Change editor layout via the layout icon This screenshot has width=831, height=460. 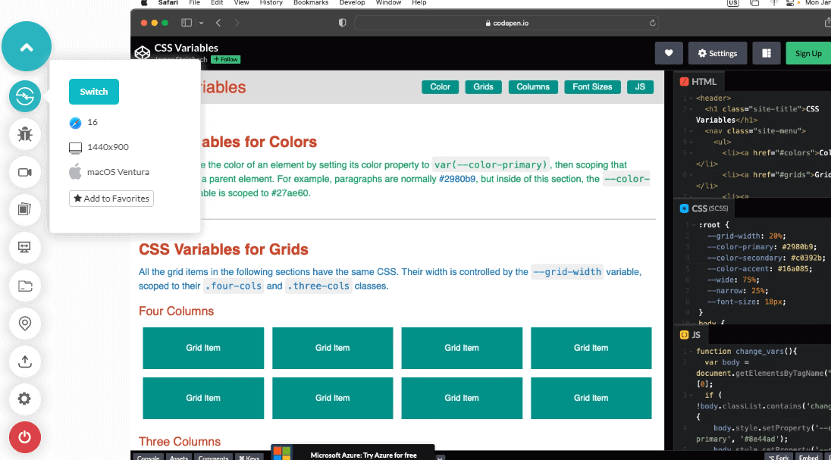tap(768, 53)
